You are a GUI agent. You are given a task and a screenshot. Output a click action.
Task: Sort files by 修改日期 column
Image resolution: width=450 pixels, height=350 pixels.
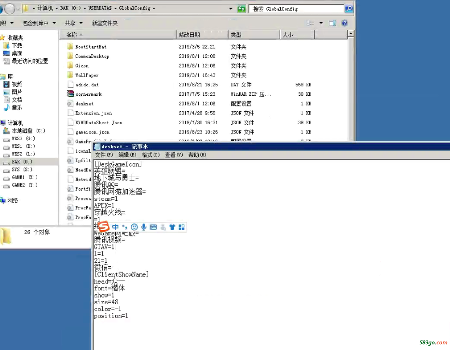(x=202, y=35)
